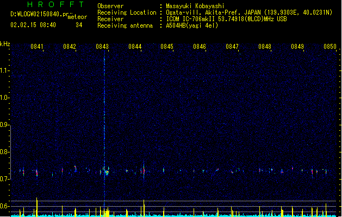Click the 0848 time marker
342x217 pixels.
pos(265,47)
